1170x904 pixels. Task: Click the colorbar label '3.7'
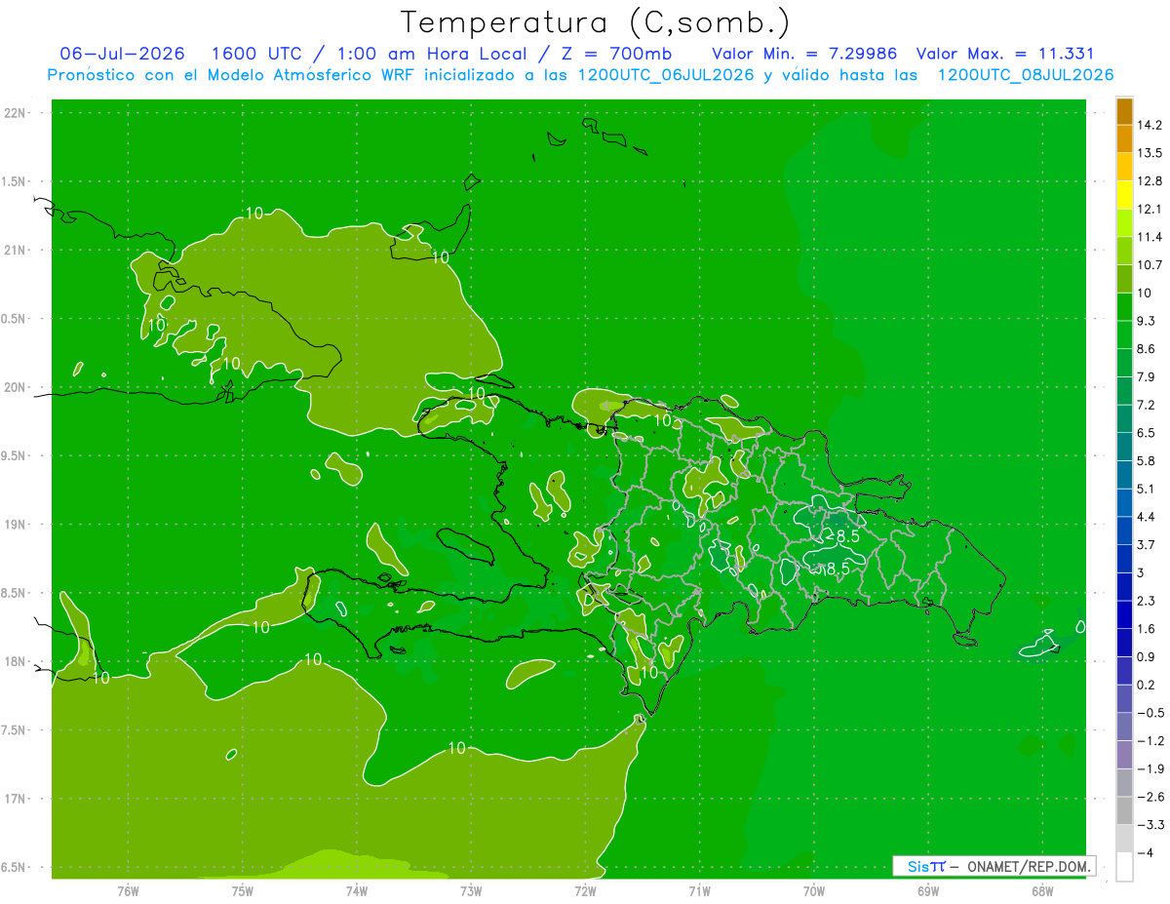(x=1147, y=544)
